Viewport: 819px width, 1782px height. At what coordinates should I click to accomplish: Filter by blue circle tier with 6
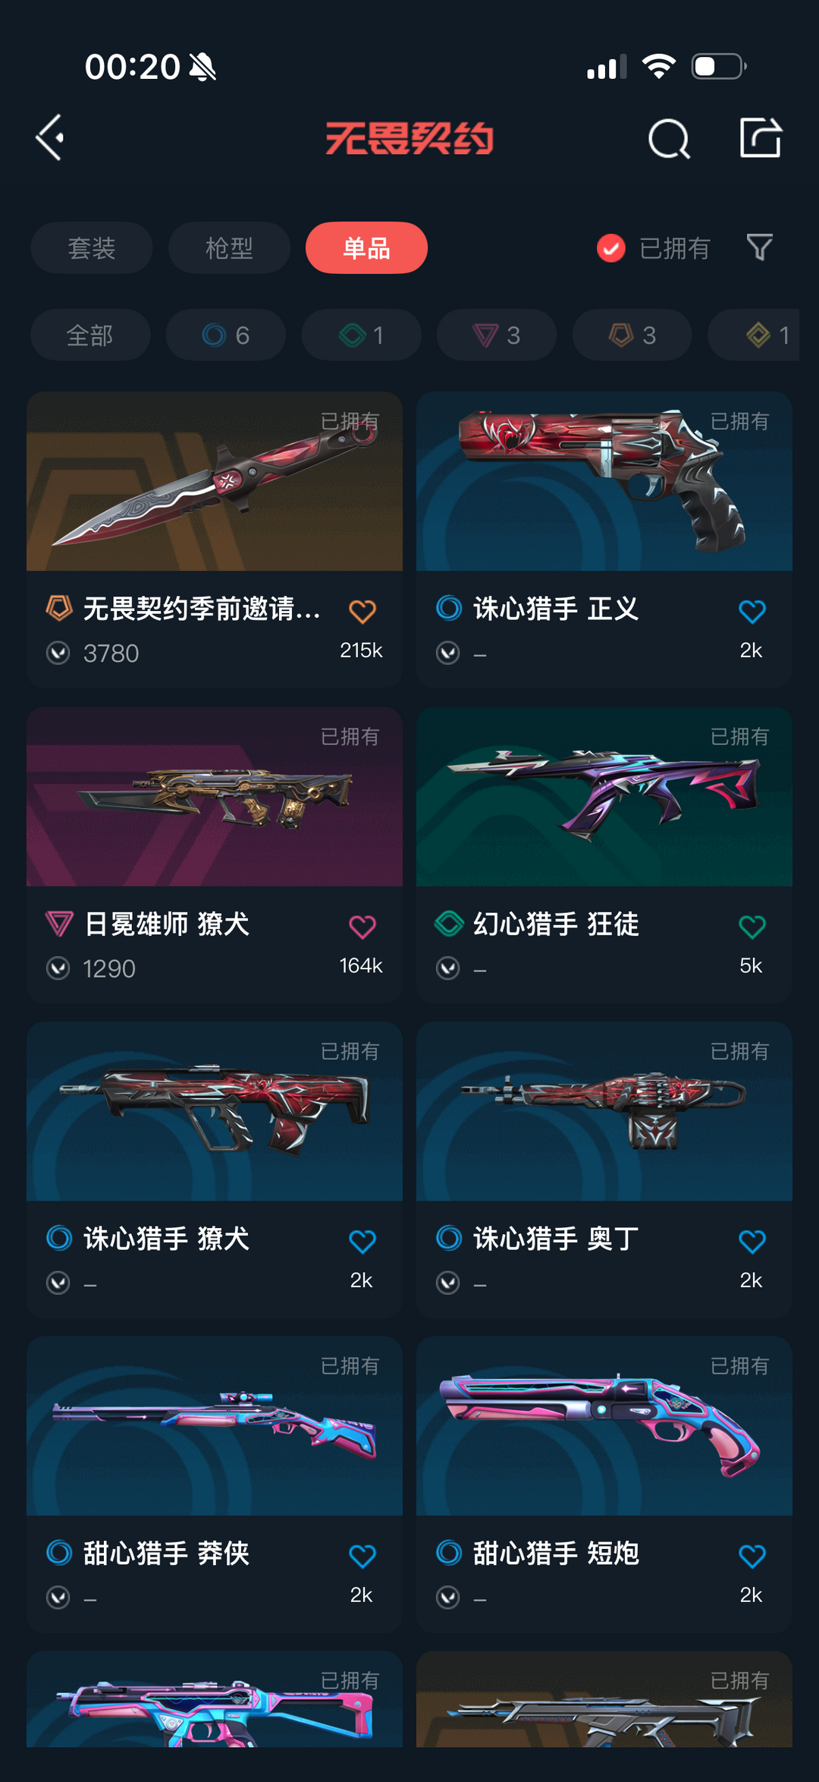226,335
